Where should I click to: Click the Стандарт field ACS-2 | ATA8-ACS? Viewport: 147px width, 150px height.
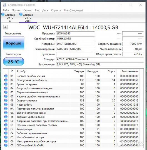click(100, 59)
